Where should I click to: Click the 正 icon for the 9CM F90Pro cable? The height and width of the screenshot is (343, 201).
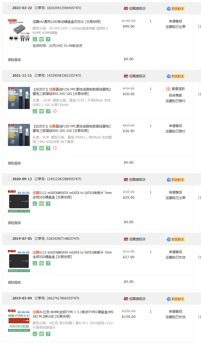(35, 148)
